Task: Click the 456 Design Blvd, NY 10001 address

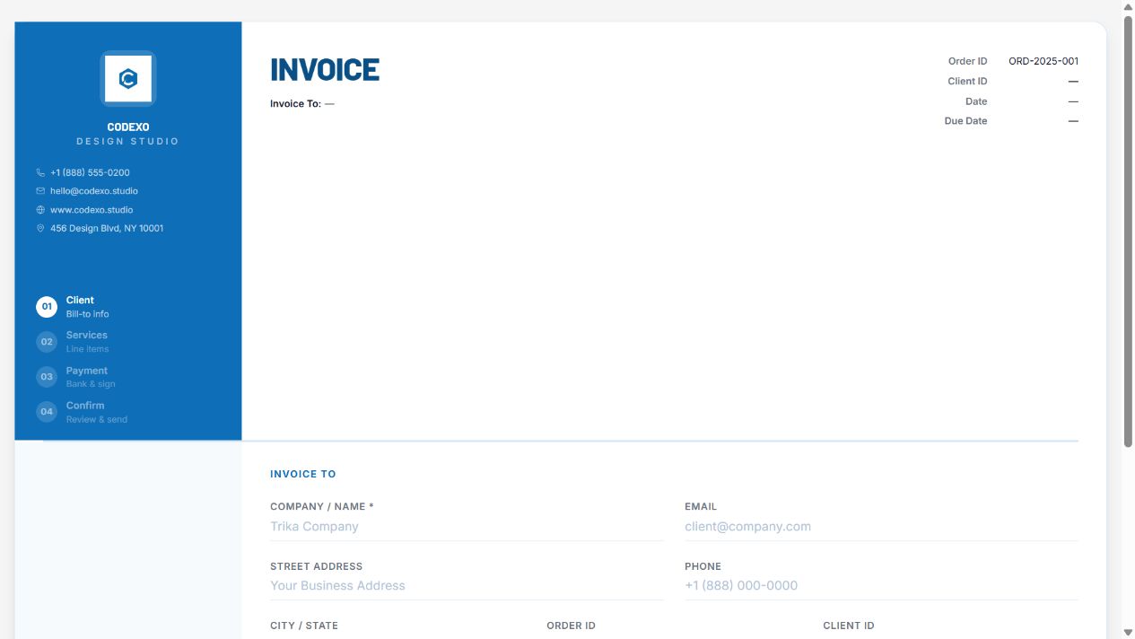Action: (x=107, y=228)
